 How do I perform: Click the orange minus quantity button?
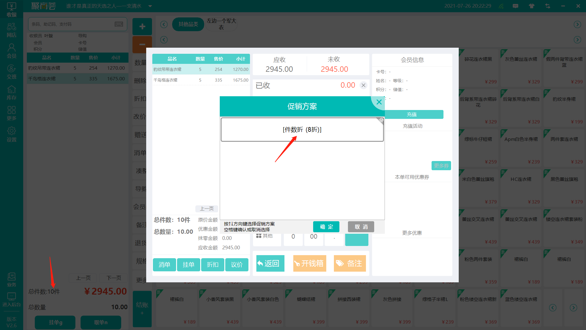click(x=142, y=45)
